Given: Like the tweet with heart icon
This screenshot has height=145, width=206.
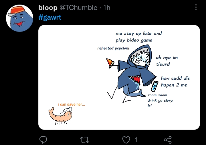Looking at the screenshot, I should 126,140.
